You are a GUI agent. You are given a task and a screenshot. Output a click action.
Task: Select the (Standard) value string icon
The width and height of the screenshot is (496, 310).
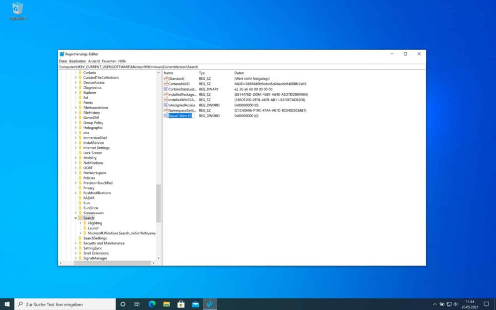(x=166, y=78)
